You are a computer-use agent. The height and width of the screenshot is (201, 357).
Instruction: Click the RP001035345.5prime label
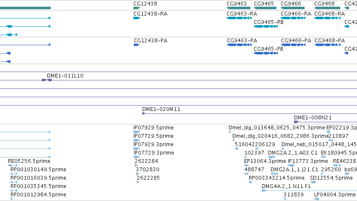[x=38, y=186]
